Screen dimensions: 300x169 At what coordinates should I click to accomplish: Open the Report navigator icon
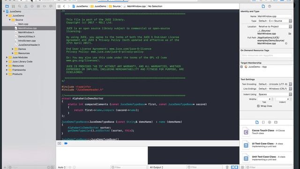click(x=51, y=6)
